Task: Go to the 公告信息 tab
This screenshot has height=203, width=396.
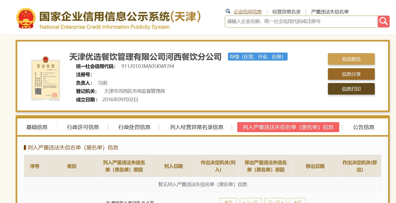Action: point(364,127)
